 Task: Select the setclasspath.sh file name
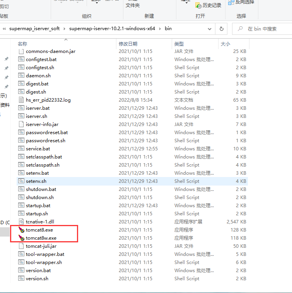[43, 165]
